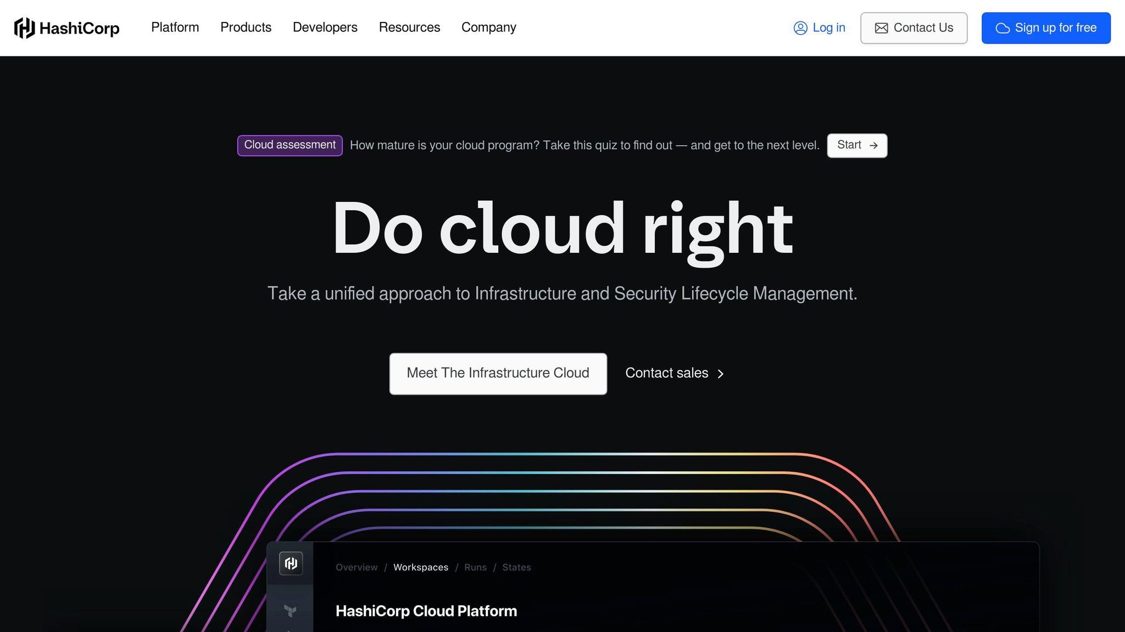Click the Cloud assessment badge
Image resolution: width=1125 pixels, height=632 pixels.
[289, 145]
